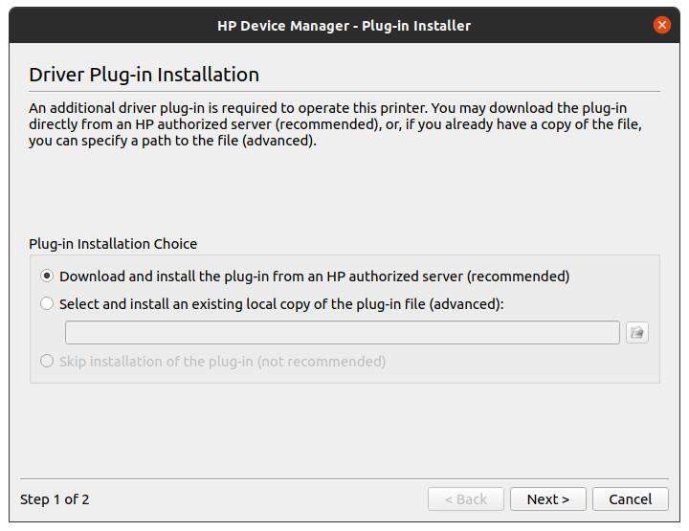Click the Next > button
This screenshot has height=531, width=689.
[548, 498]
